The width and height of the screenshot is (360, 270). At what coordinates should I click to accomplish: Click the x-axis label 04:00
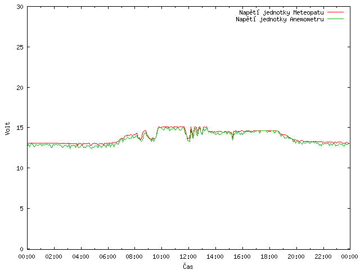point(80,256)
